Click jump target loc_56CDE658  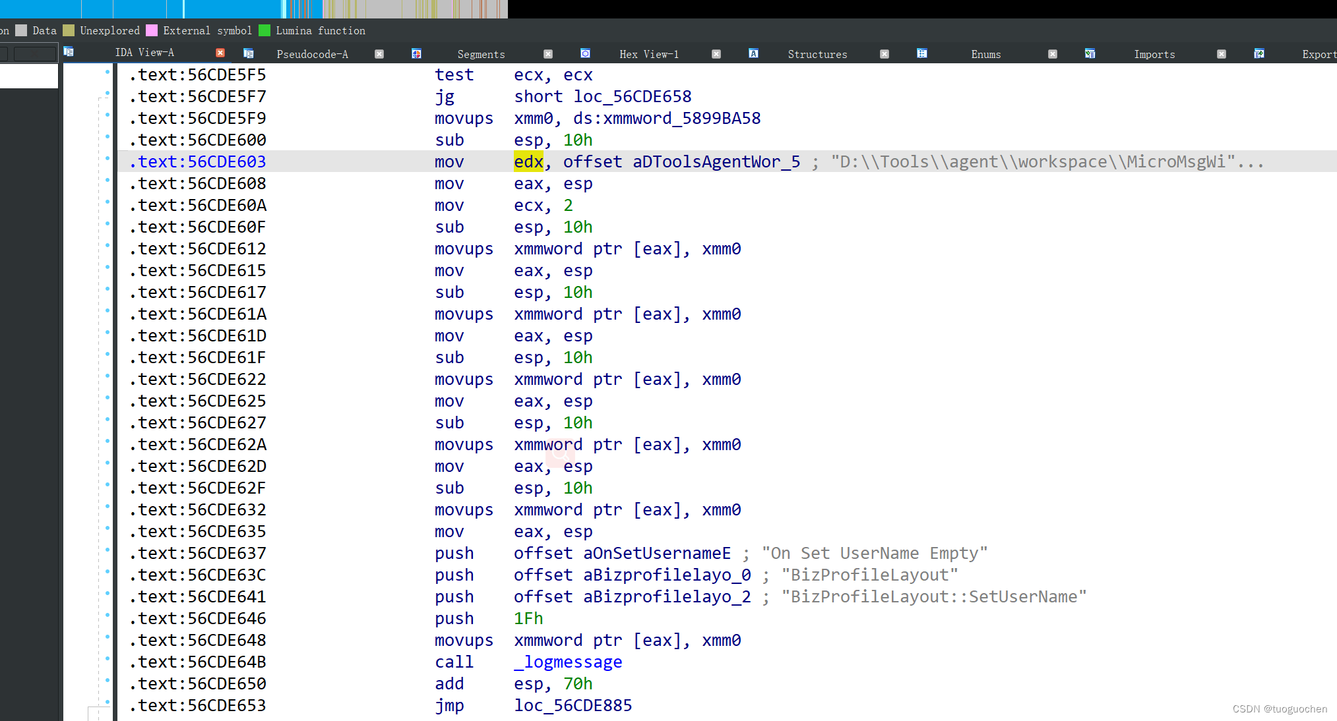(x=633, y=96)
